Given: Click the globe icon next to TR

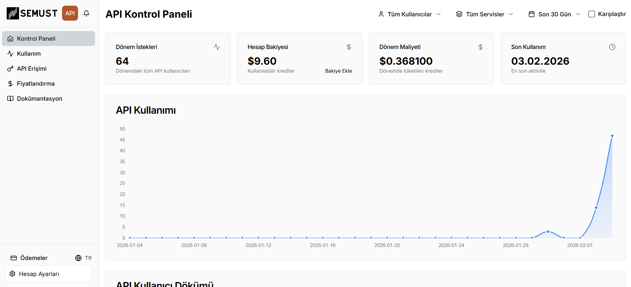Looking at the screenshot, I should click(x=78, y=258).
